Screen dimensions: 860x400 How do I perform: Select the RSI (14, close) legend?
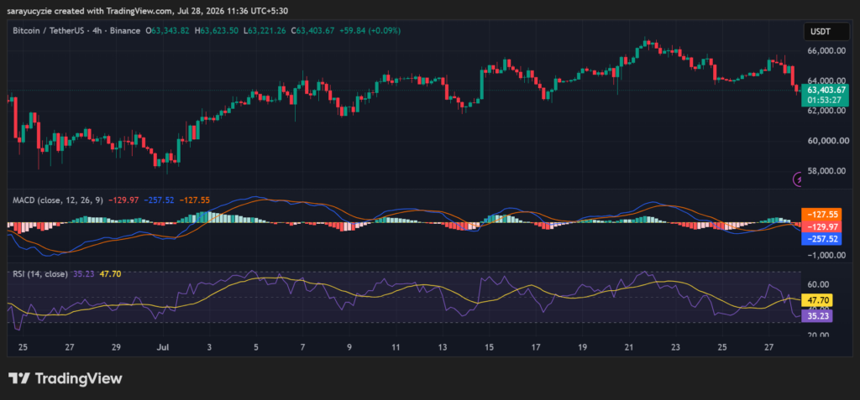40,274
